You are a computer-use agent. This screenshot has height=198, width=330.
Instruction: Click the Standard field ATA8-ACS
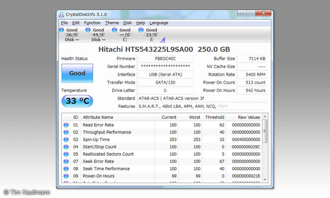click(x=202, y=98)
